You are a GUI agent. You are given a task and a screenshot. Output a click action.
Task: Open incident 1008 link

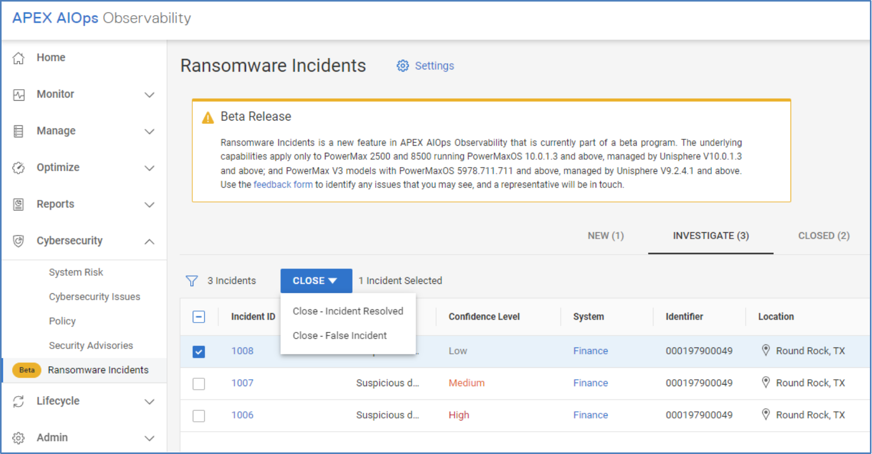(x=242, y=351)
